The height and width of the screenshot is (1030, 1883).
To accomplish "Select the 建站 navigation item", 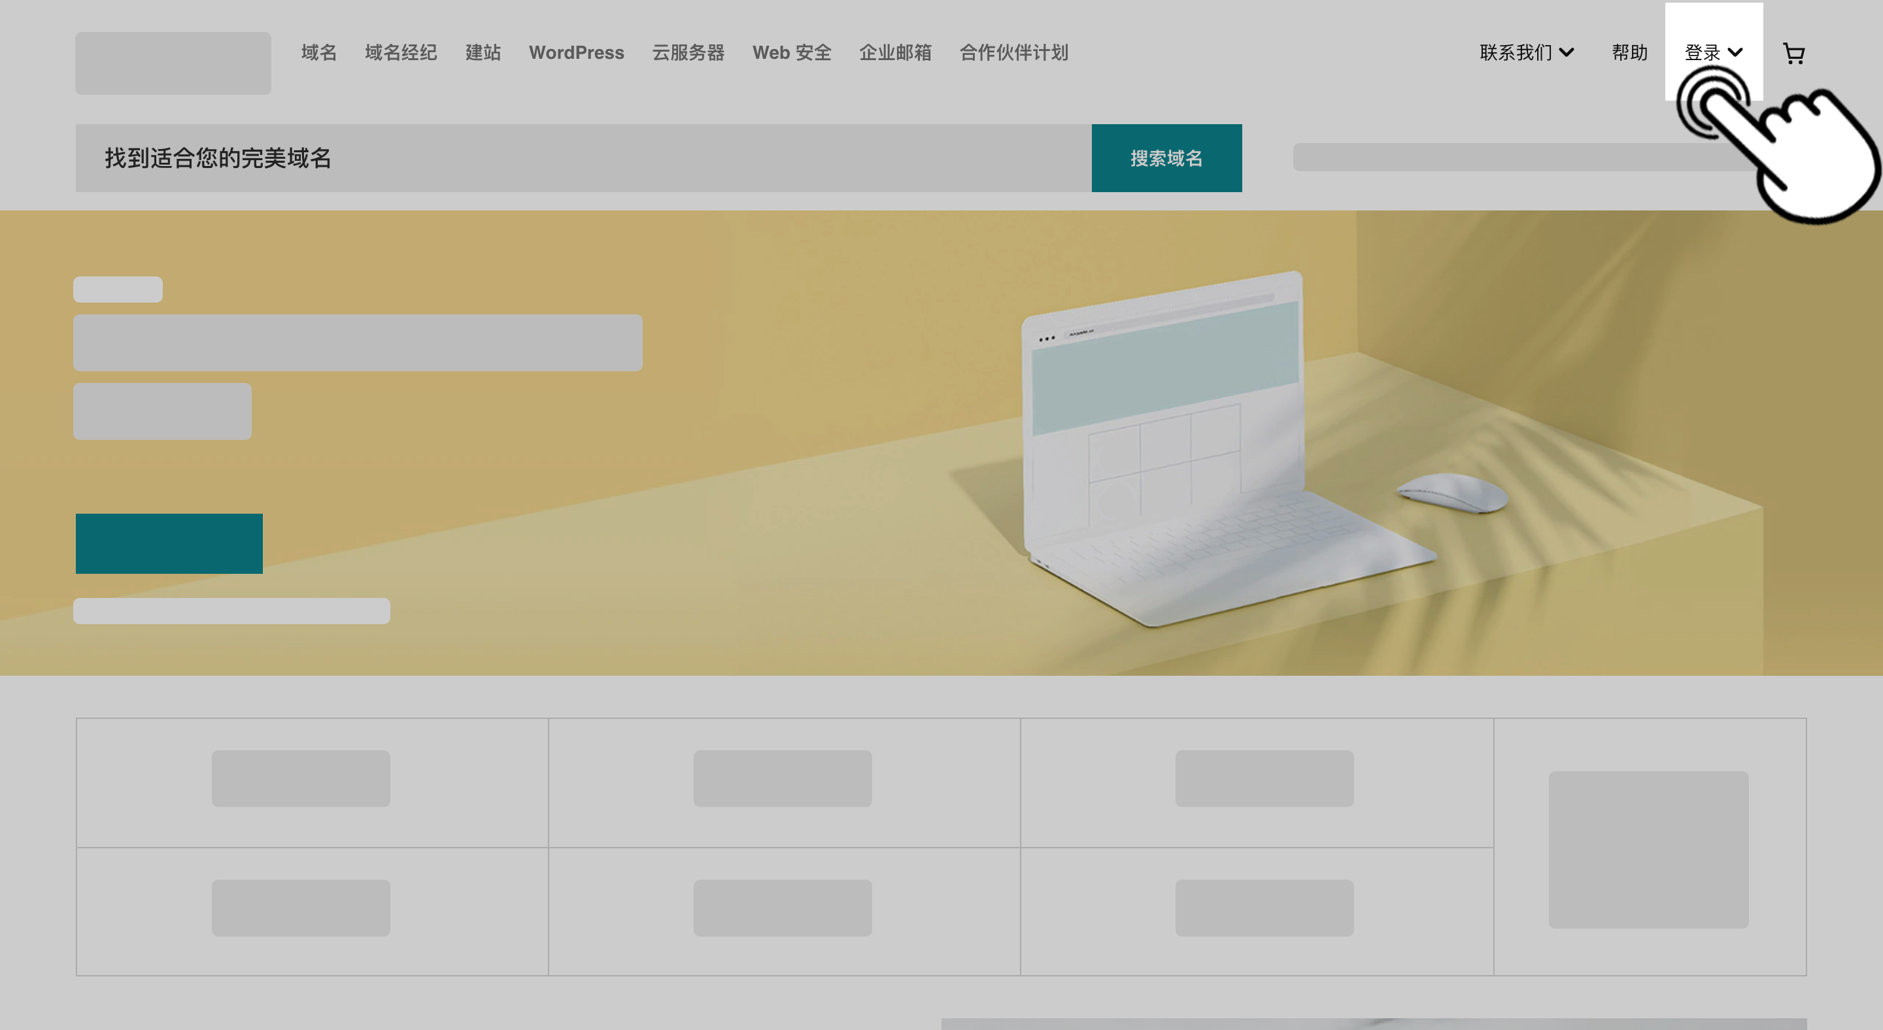I will click(483, 52).
